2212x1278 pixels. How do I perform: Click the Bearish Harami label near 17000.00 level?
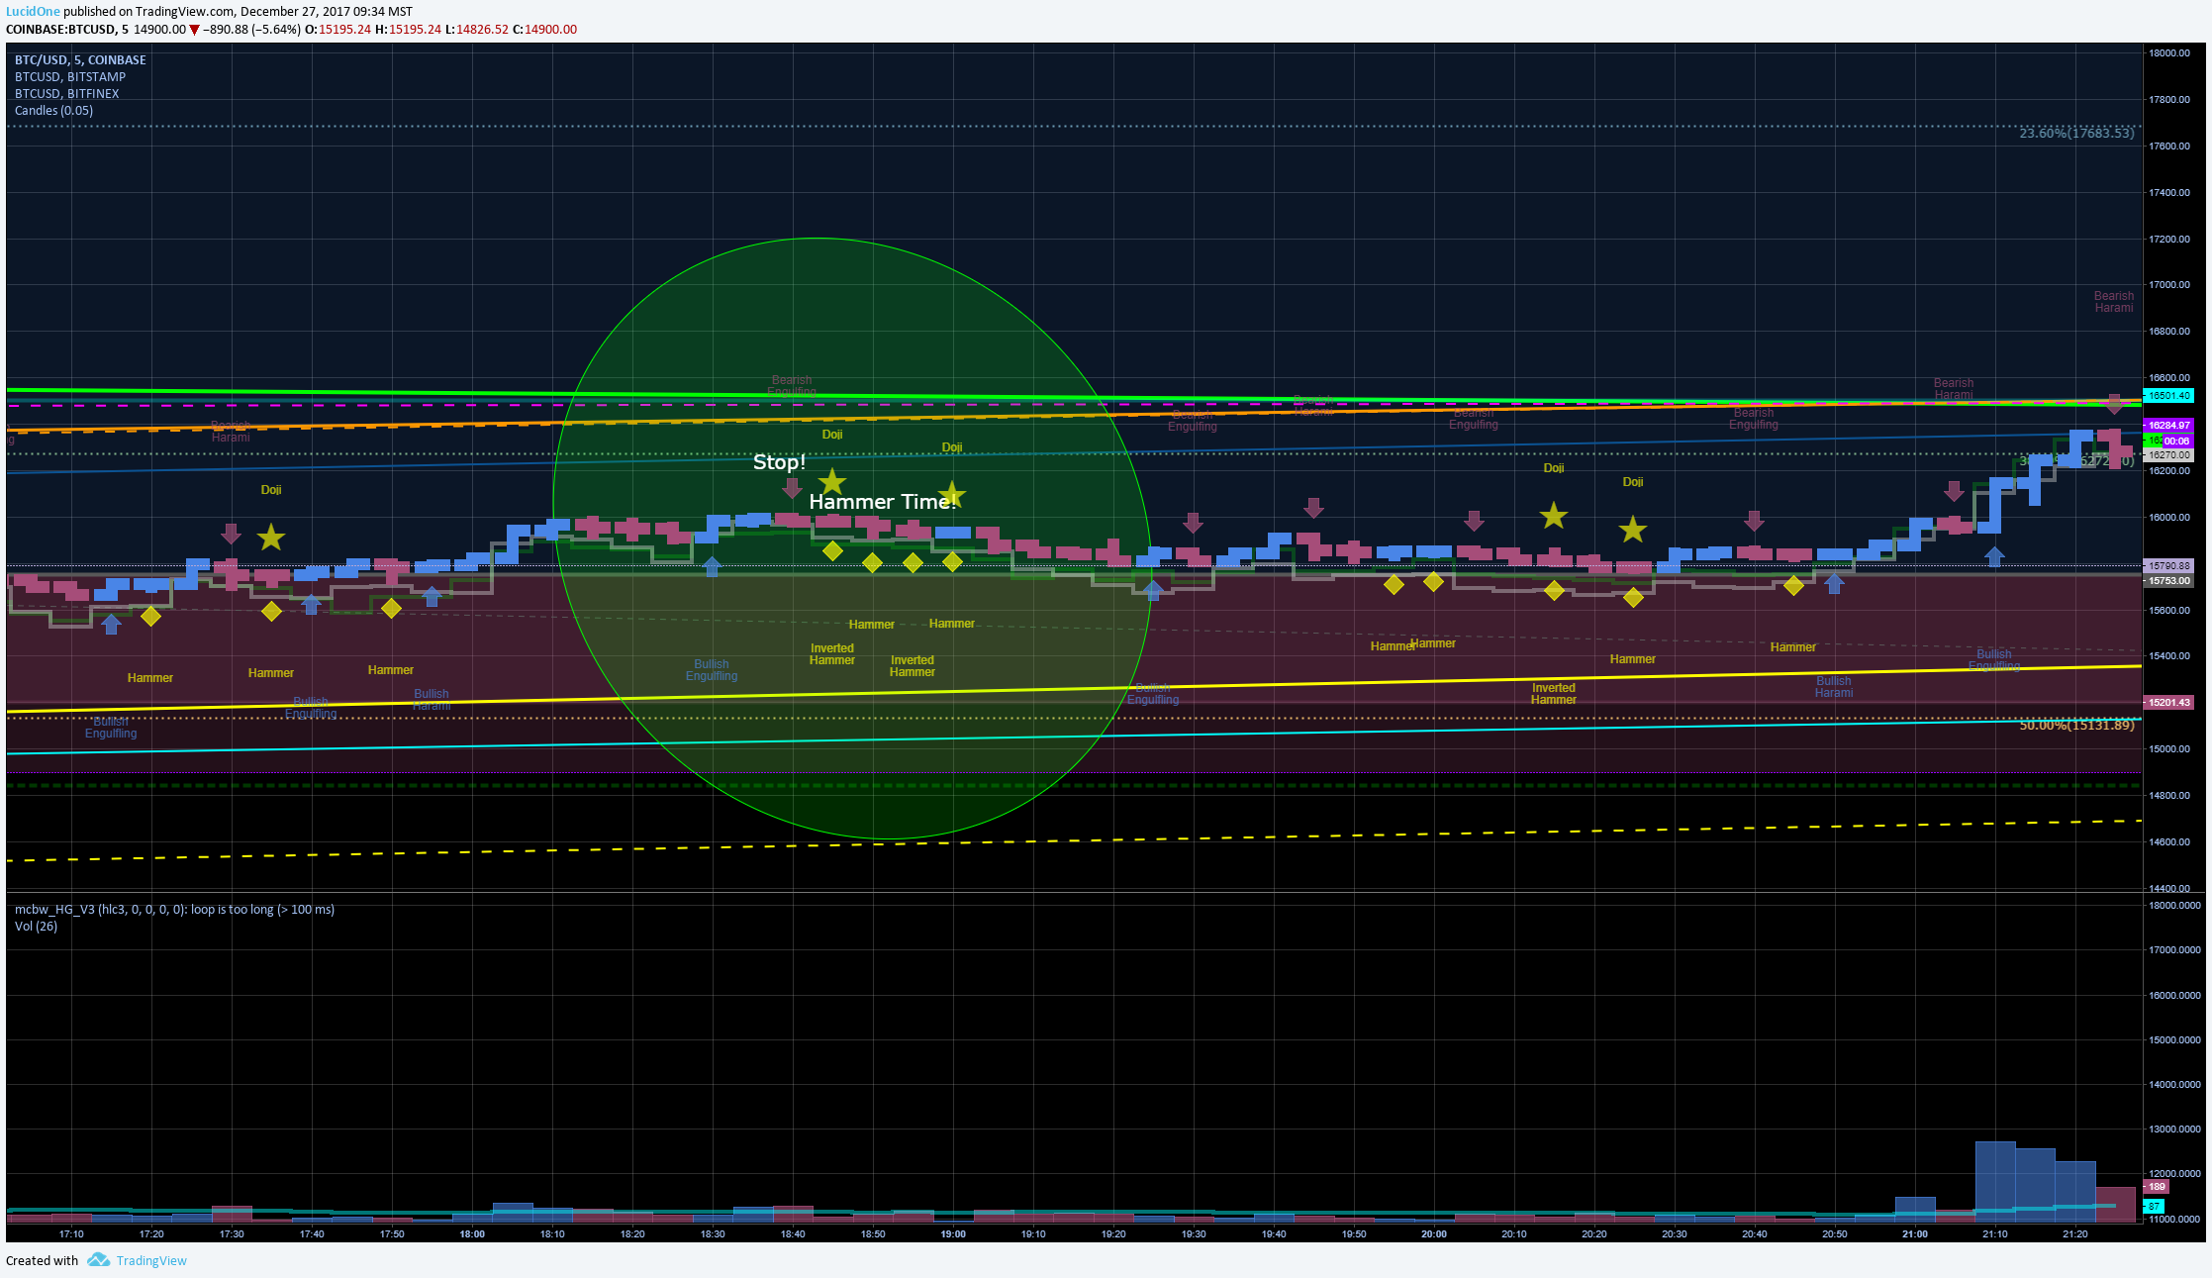click(x=2113, y=302)
